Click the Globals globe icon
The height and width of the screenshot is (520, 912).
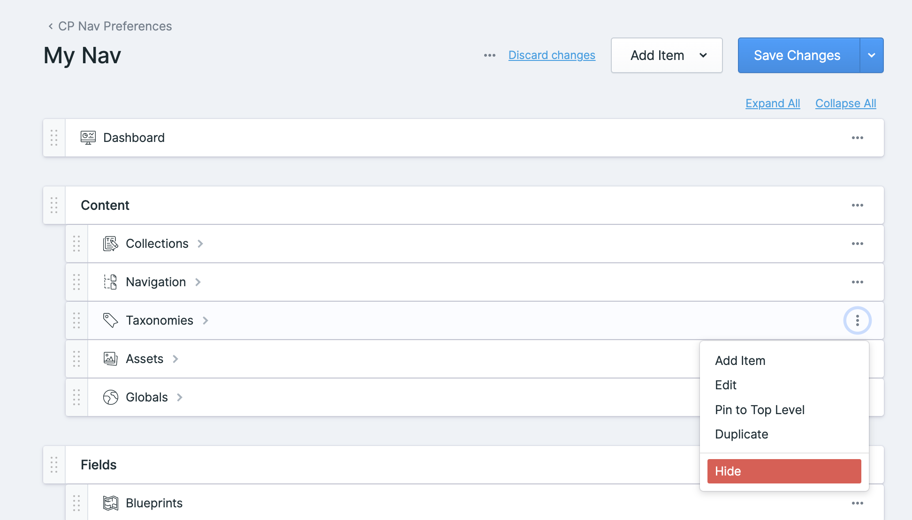click(110, 397)
